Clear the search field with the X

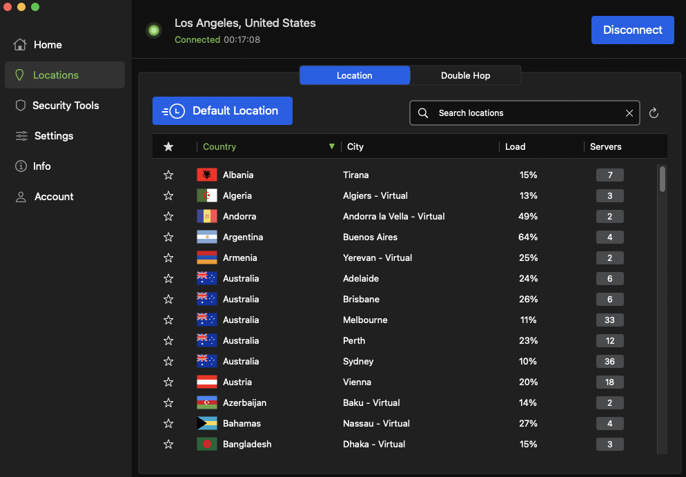pos(629,113)
